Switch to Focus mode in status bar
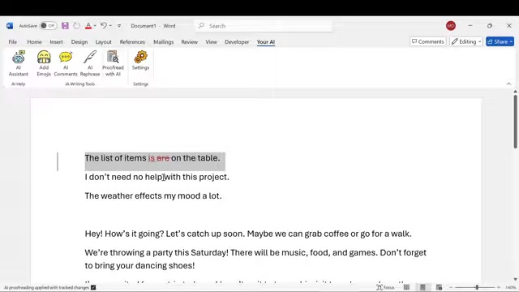 click(386, 287)
